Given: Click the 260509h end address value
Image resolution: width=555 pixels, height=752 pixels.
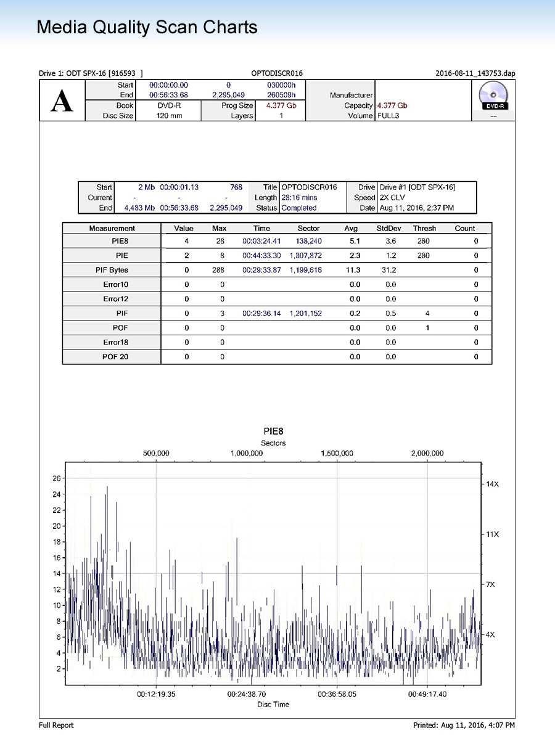Looking at the screenshot, I should 282,95.
